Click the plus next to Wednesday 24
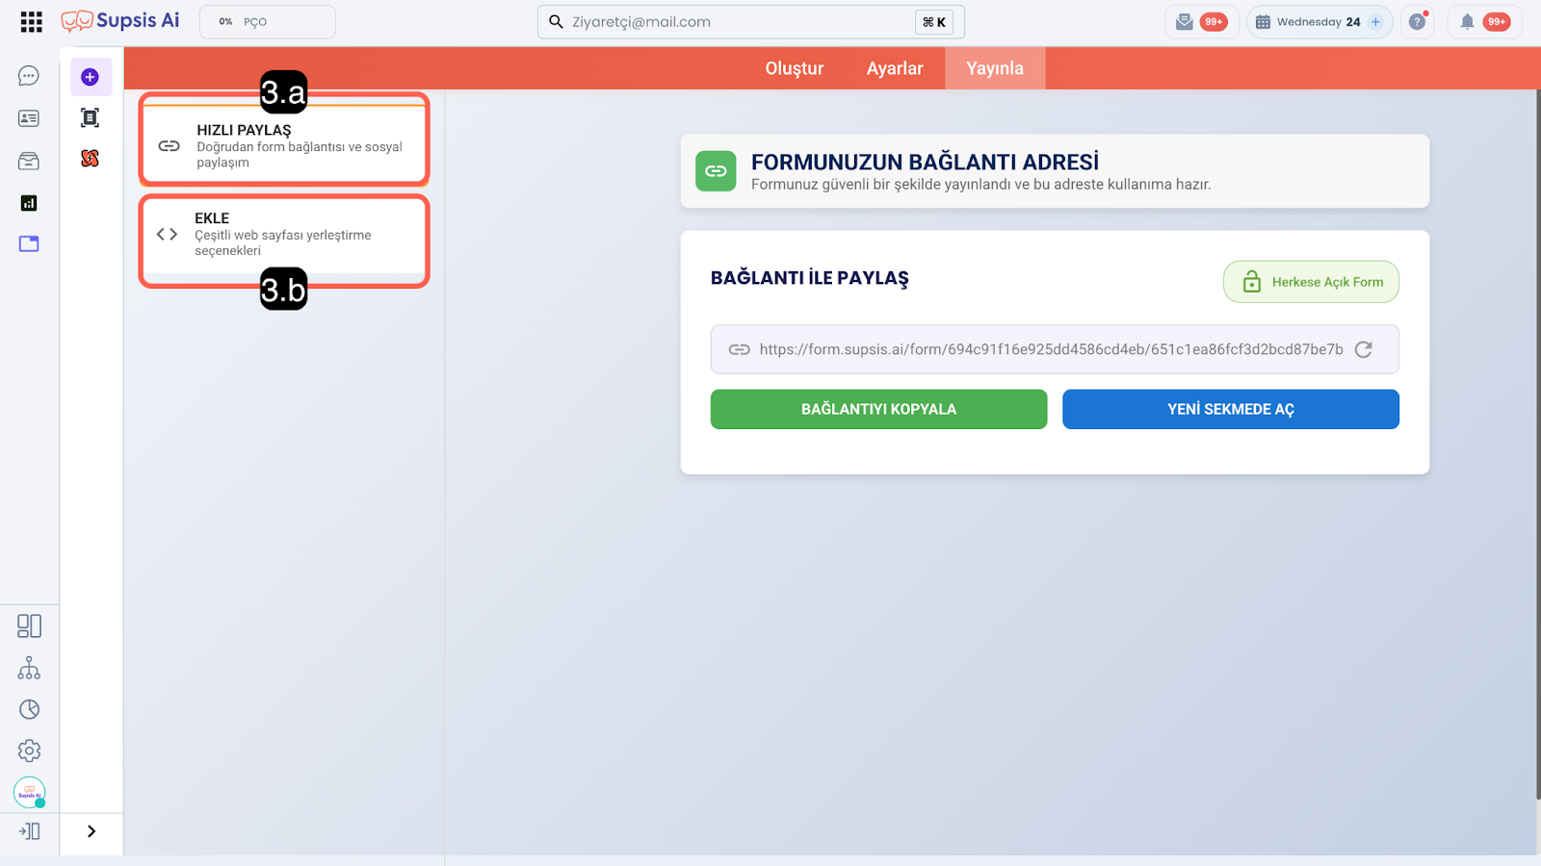This screenshot has width=1541, height=866. point(1375,22)
